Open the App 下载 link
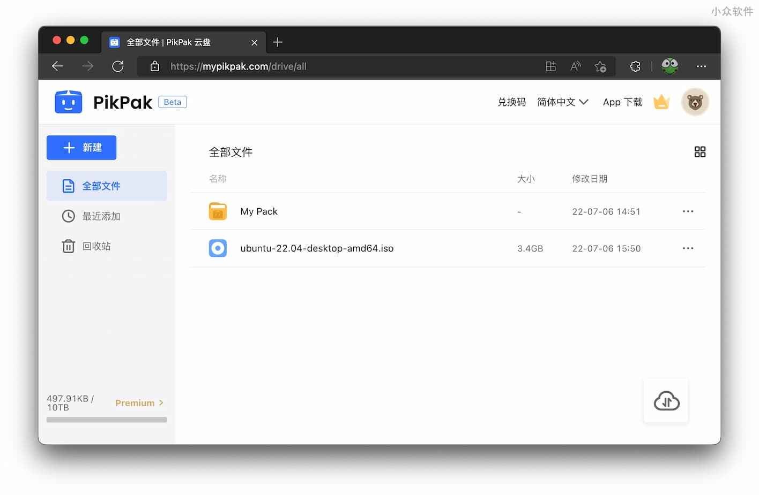 [622, 102]
